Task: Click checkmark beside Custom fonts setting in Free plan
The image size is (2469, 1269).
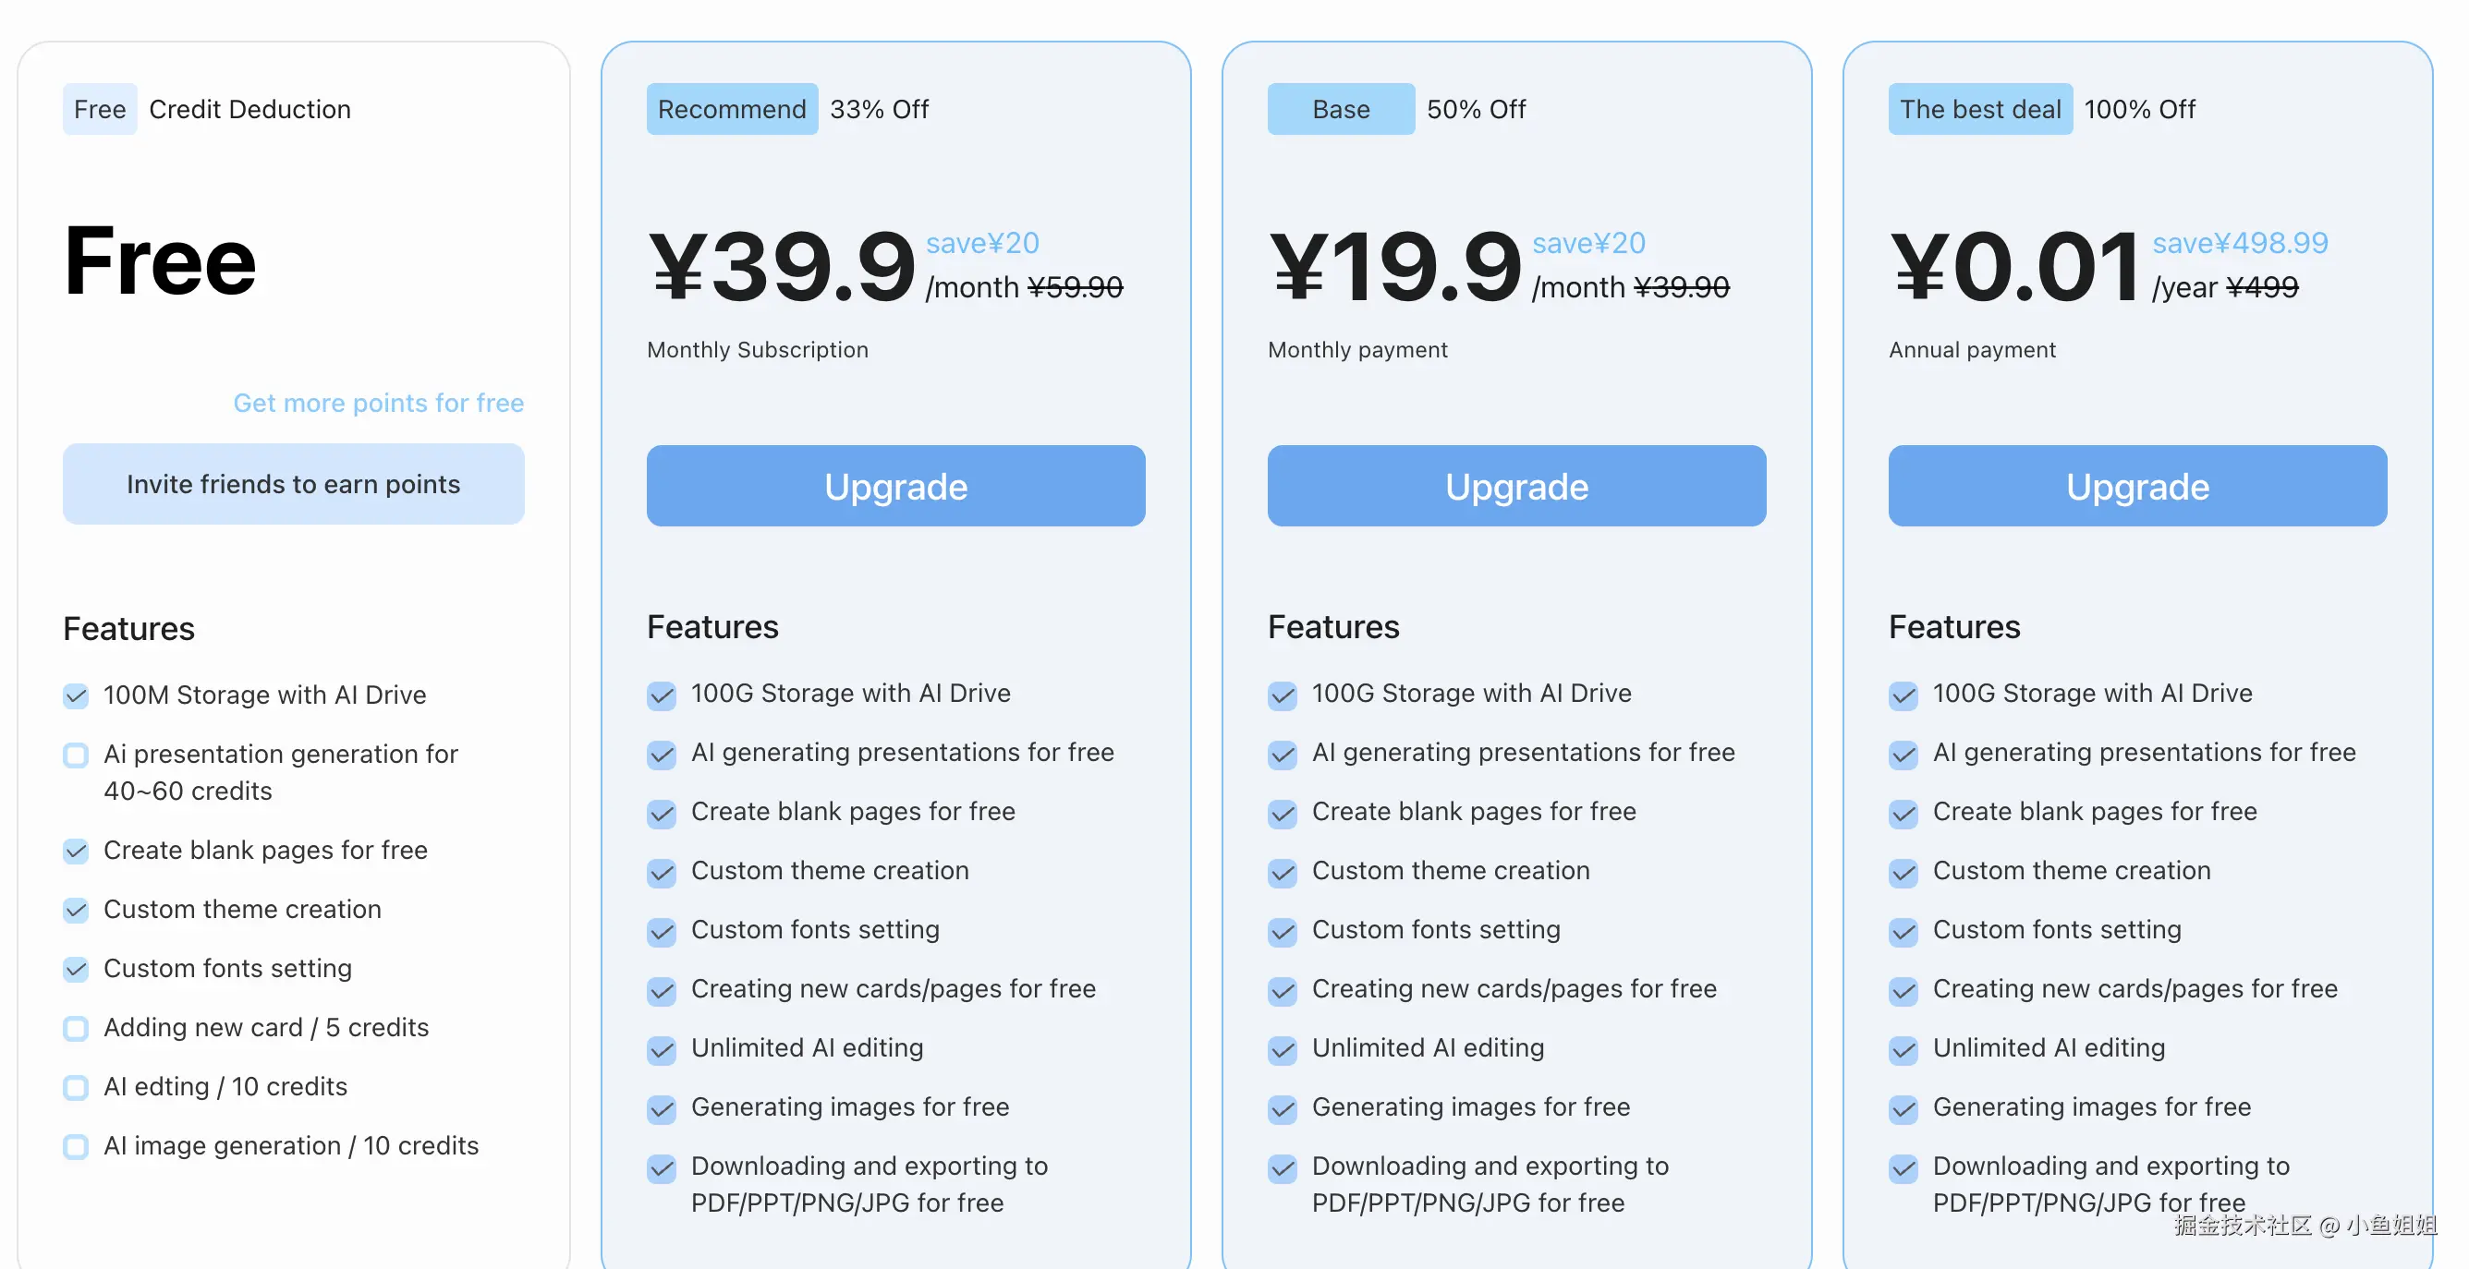Action: pyautogui.click(x=76, y=969)
